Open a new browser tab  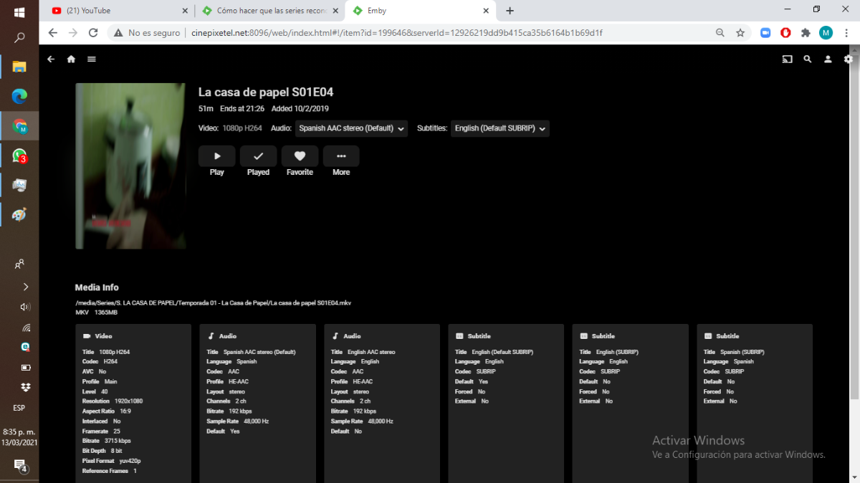[x=510, y=11]
